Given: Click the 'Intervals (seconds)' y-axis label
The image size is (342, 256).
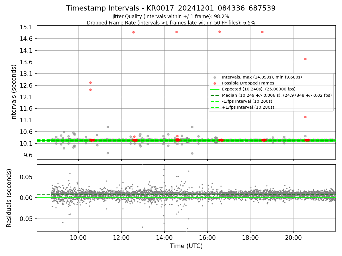Looking at the screenshot, I should (14, 92).
